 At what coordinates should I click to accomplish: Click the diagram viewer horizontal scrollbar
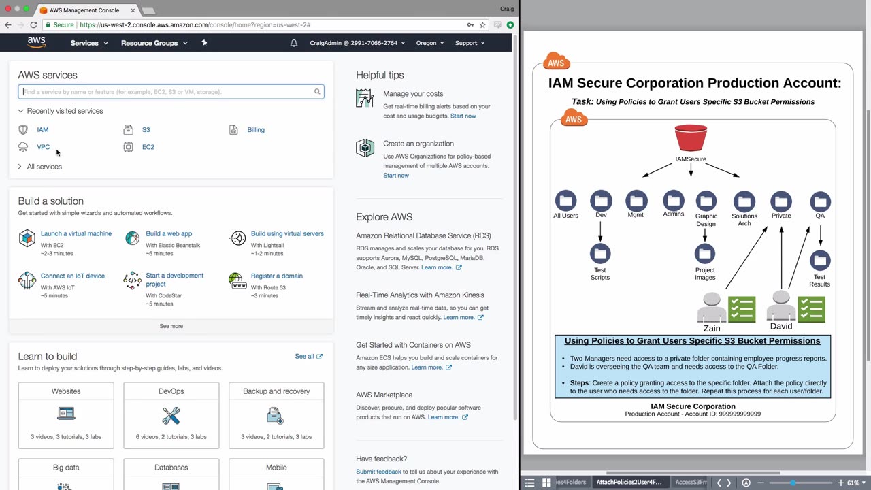click(693, 473)
